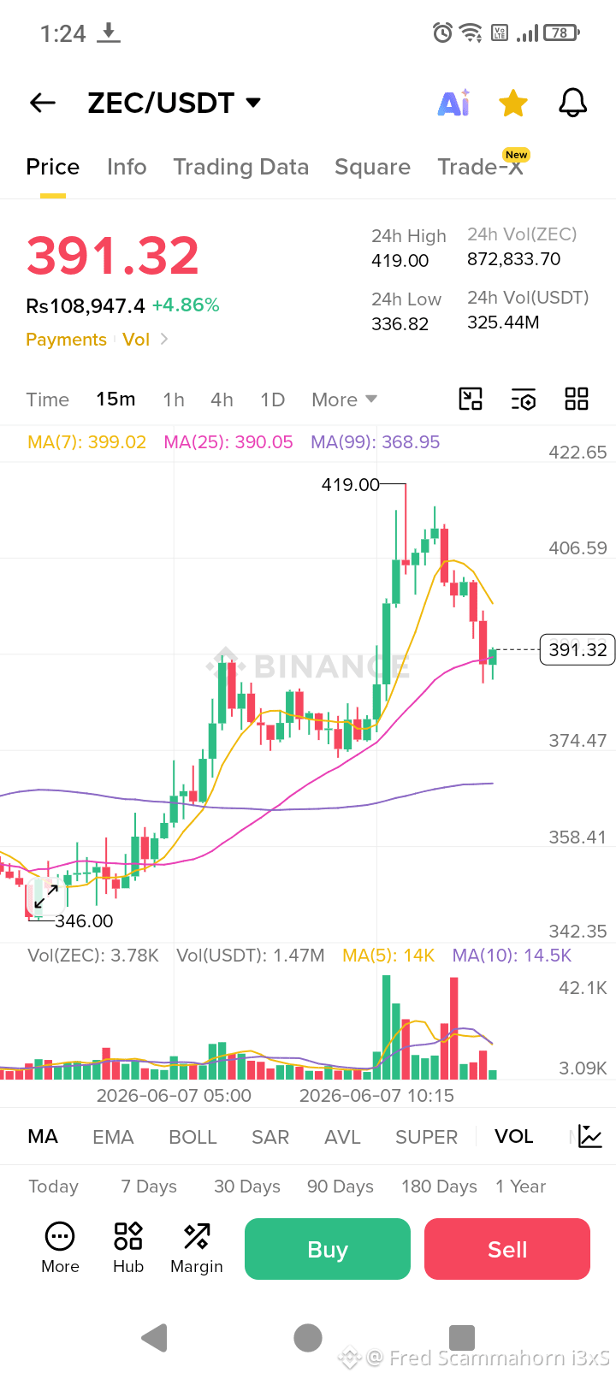Open the fullscreen chart icon
This screenshot has width=616, height=1379.
[471, 399]
